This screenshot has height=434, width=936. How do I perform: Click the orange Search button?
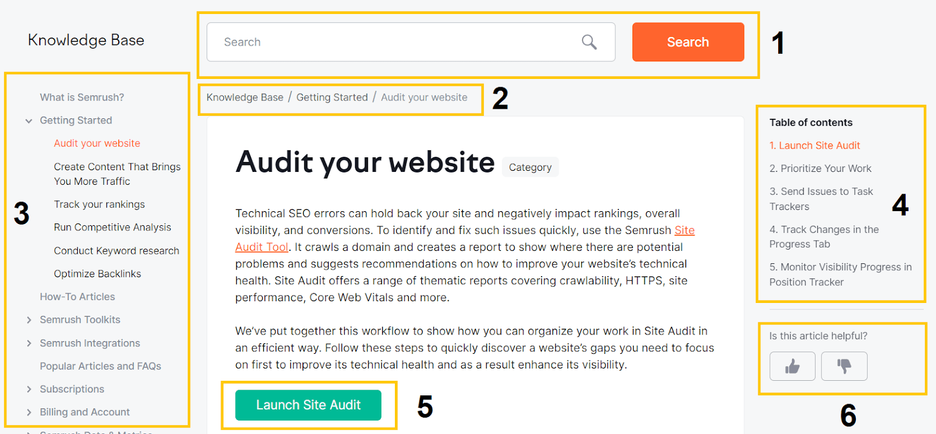point(688,42)
